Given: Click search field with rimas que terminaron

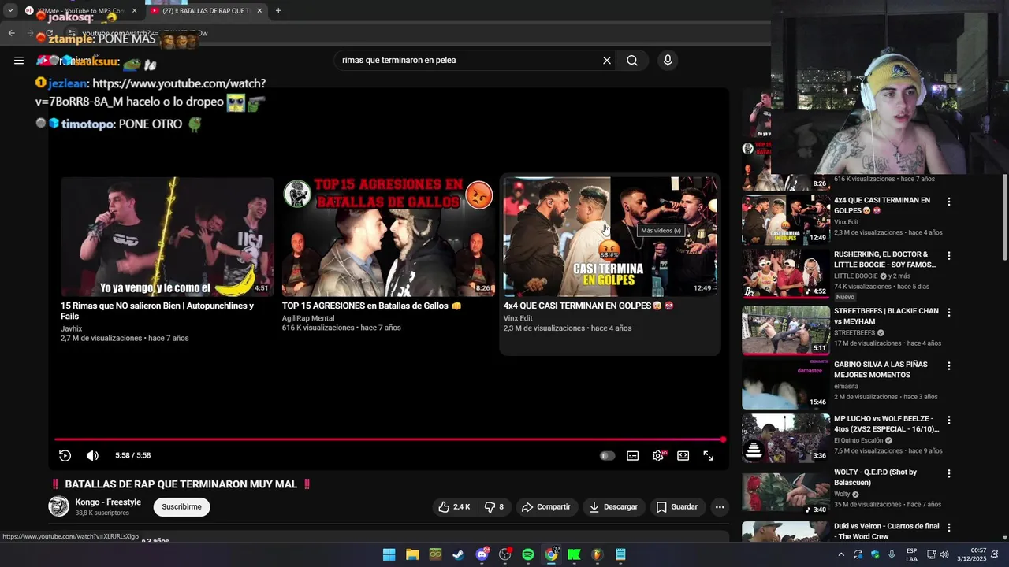Looking at the screenshot, I should click(469, 61).
